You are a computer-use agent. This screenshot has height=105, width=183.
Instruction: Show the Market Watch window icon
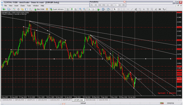coord(14,9)
